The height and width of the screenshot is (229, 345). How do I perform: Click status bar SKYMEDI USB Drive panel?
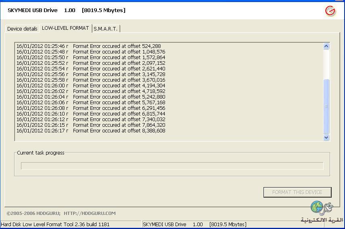click(194, 224)
